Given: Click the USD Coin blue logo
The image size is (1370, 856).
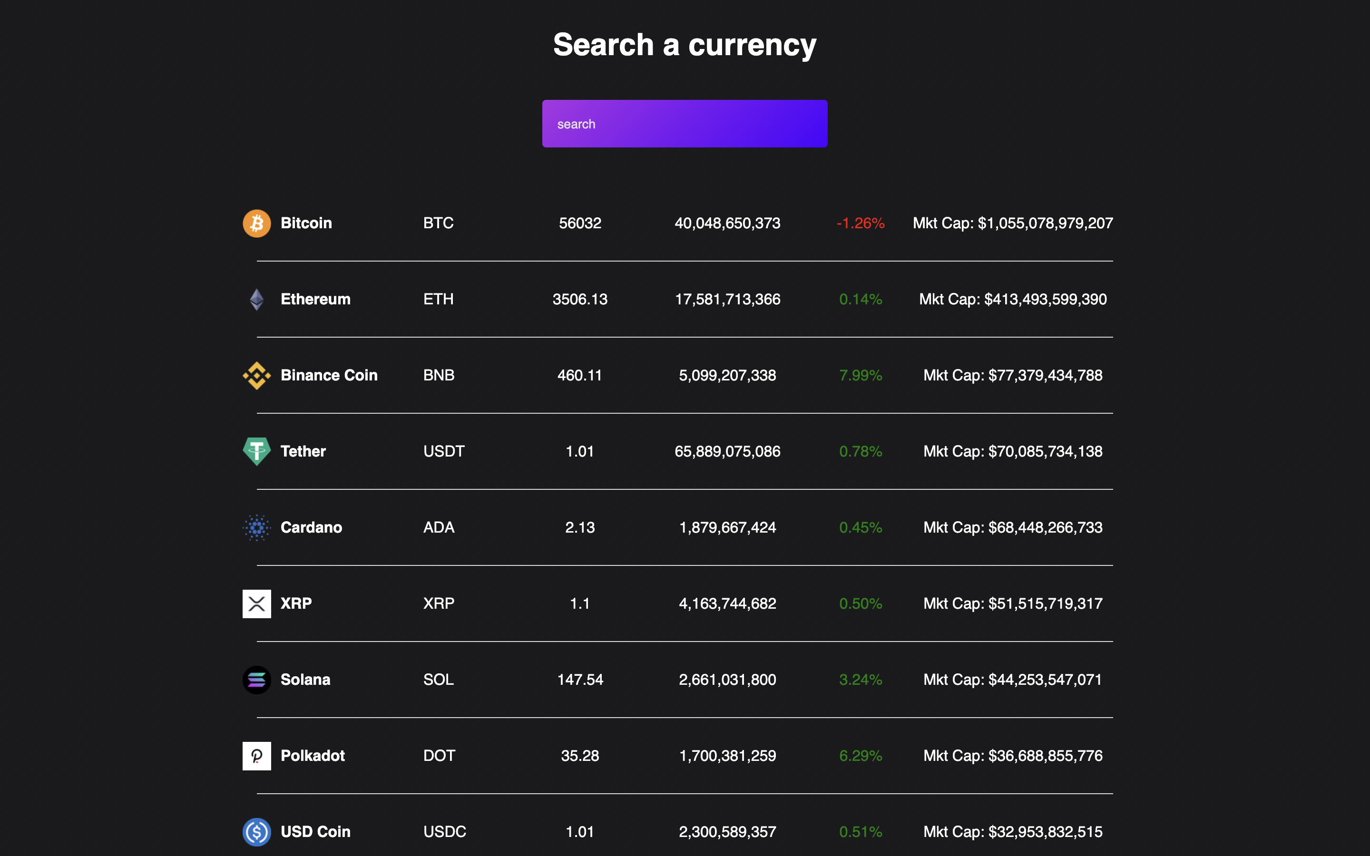Looking at the screenshot, I should tap(256, 832).
